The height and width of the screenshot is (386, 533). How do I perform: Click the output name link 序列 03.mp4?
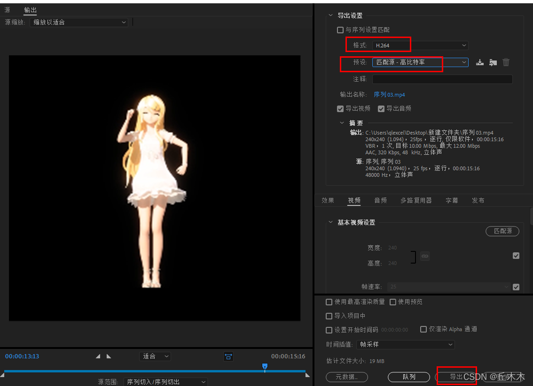tap(389, 95)
